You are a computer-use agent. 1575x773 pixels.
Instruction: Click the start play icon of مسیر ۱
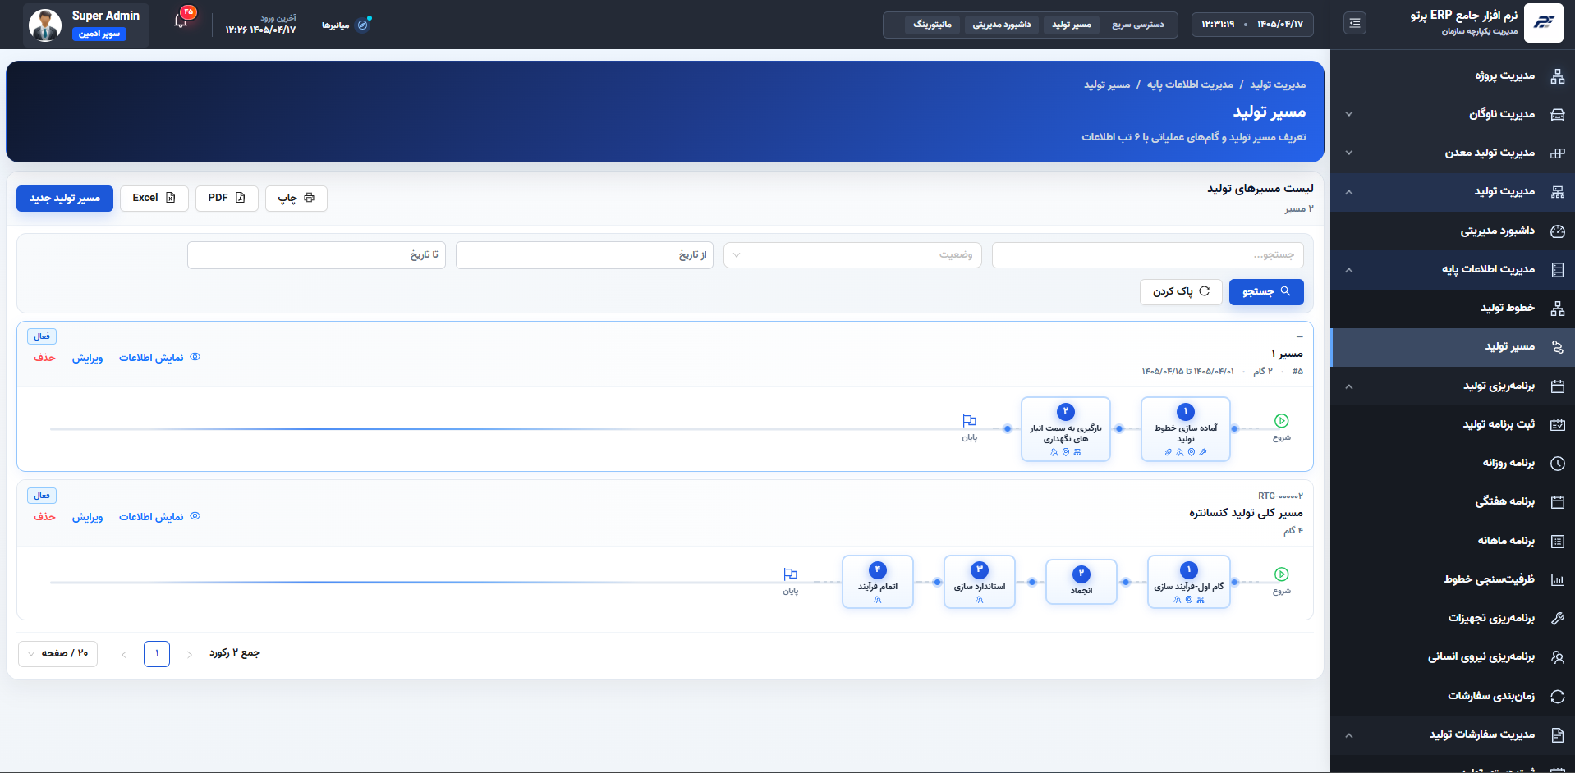pos(1281,421)
